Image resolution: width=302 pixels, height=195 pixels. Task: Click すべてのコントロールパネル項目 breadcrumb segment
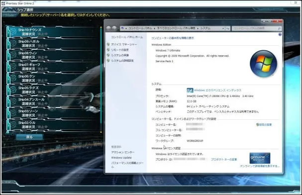[x=176, y=28]
